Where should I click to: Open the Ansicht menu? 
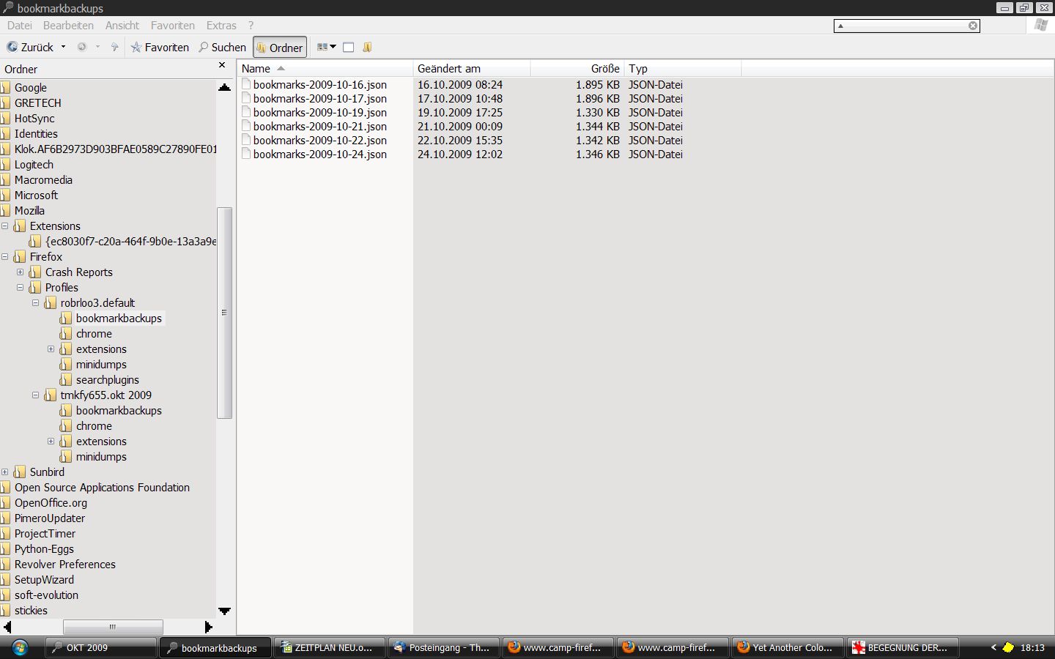pyautogui.click(x=122, y=25)
